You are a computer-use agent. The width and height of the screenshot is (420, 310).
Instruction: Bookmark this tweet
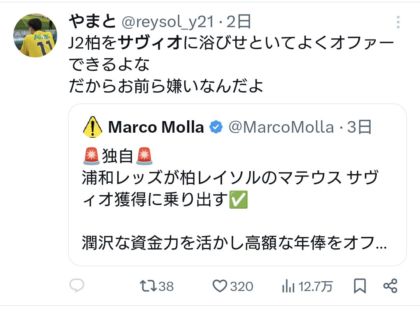coord(360,286)
